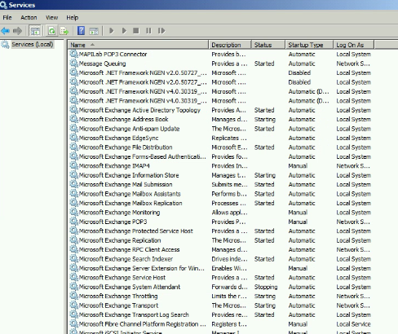Click the Stop Service square icon
This screenshot has width=398, height=334.
click(x=136, y=31)
